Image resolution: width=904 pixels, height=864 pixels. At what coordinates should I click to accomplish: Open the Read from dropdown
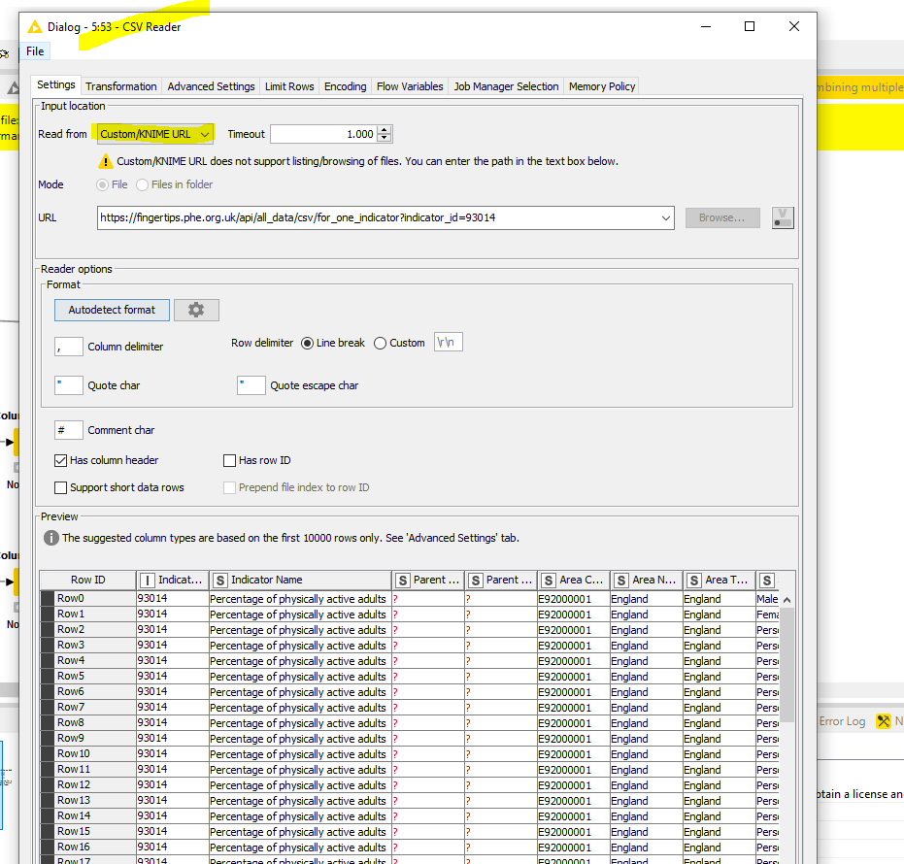[155, 134]
